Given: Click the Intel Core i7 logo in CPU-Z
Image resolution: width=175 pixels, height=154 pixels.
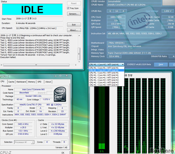Looking at the screenshot, I should point(60,94).
